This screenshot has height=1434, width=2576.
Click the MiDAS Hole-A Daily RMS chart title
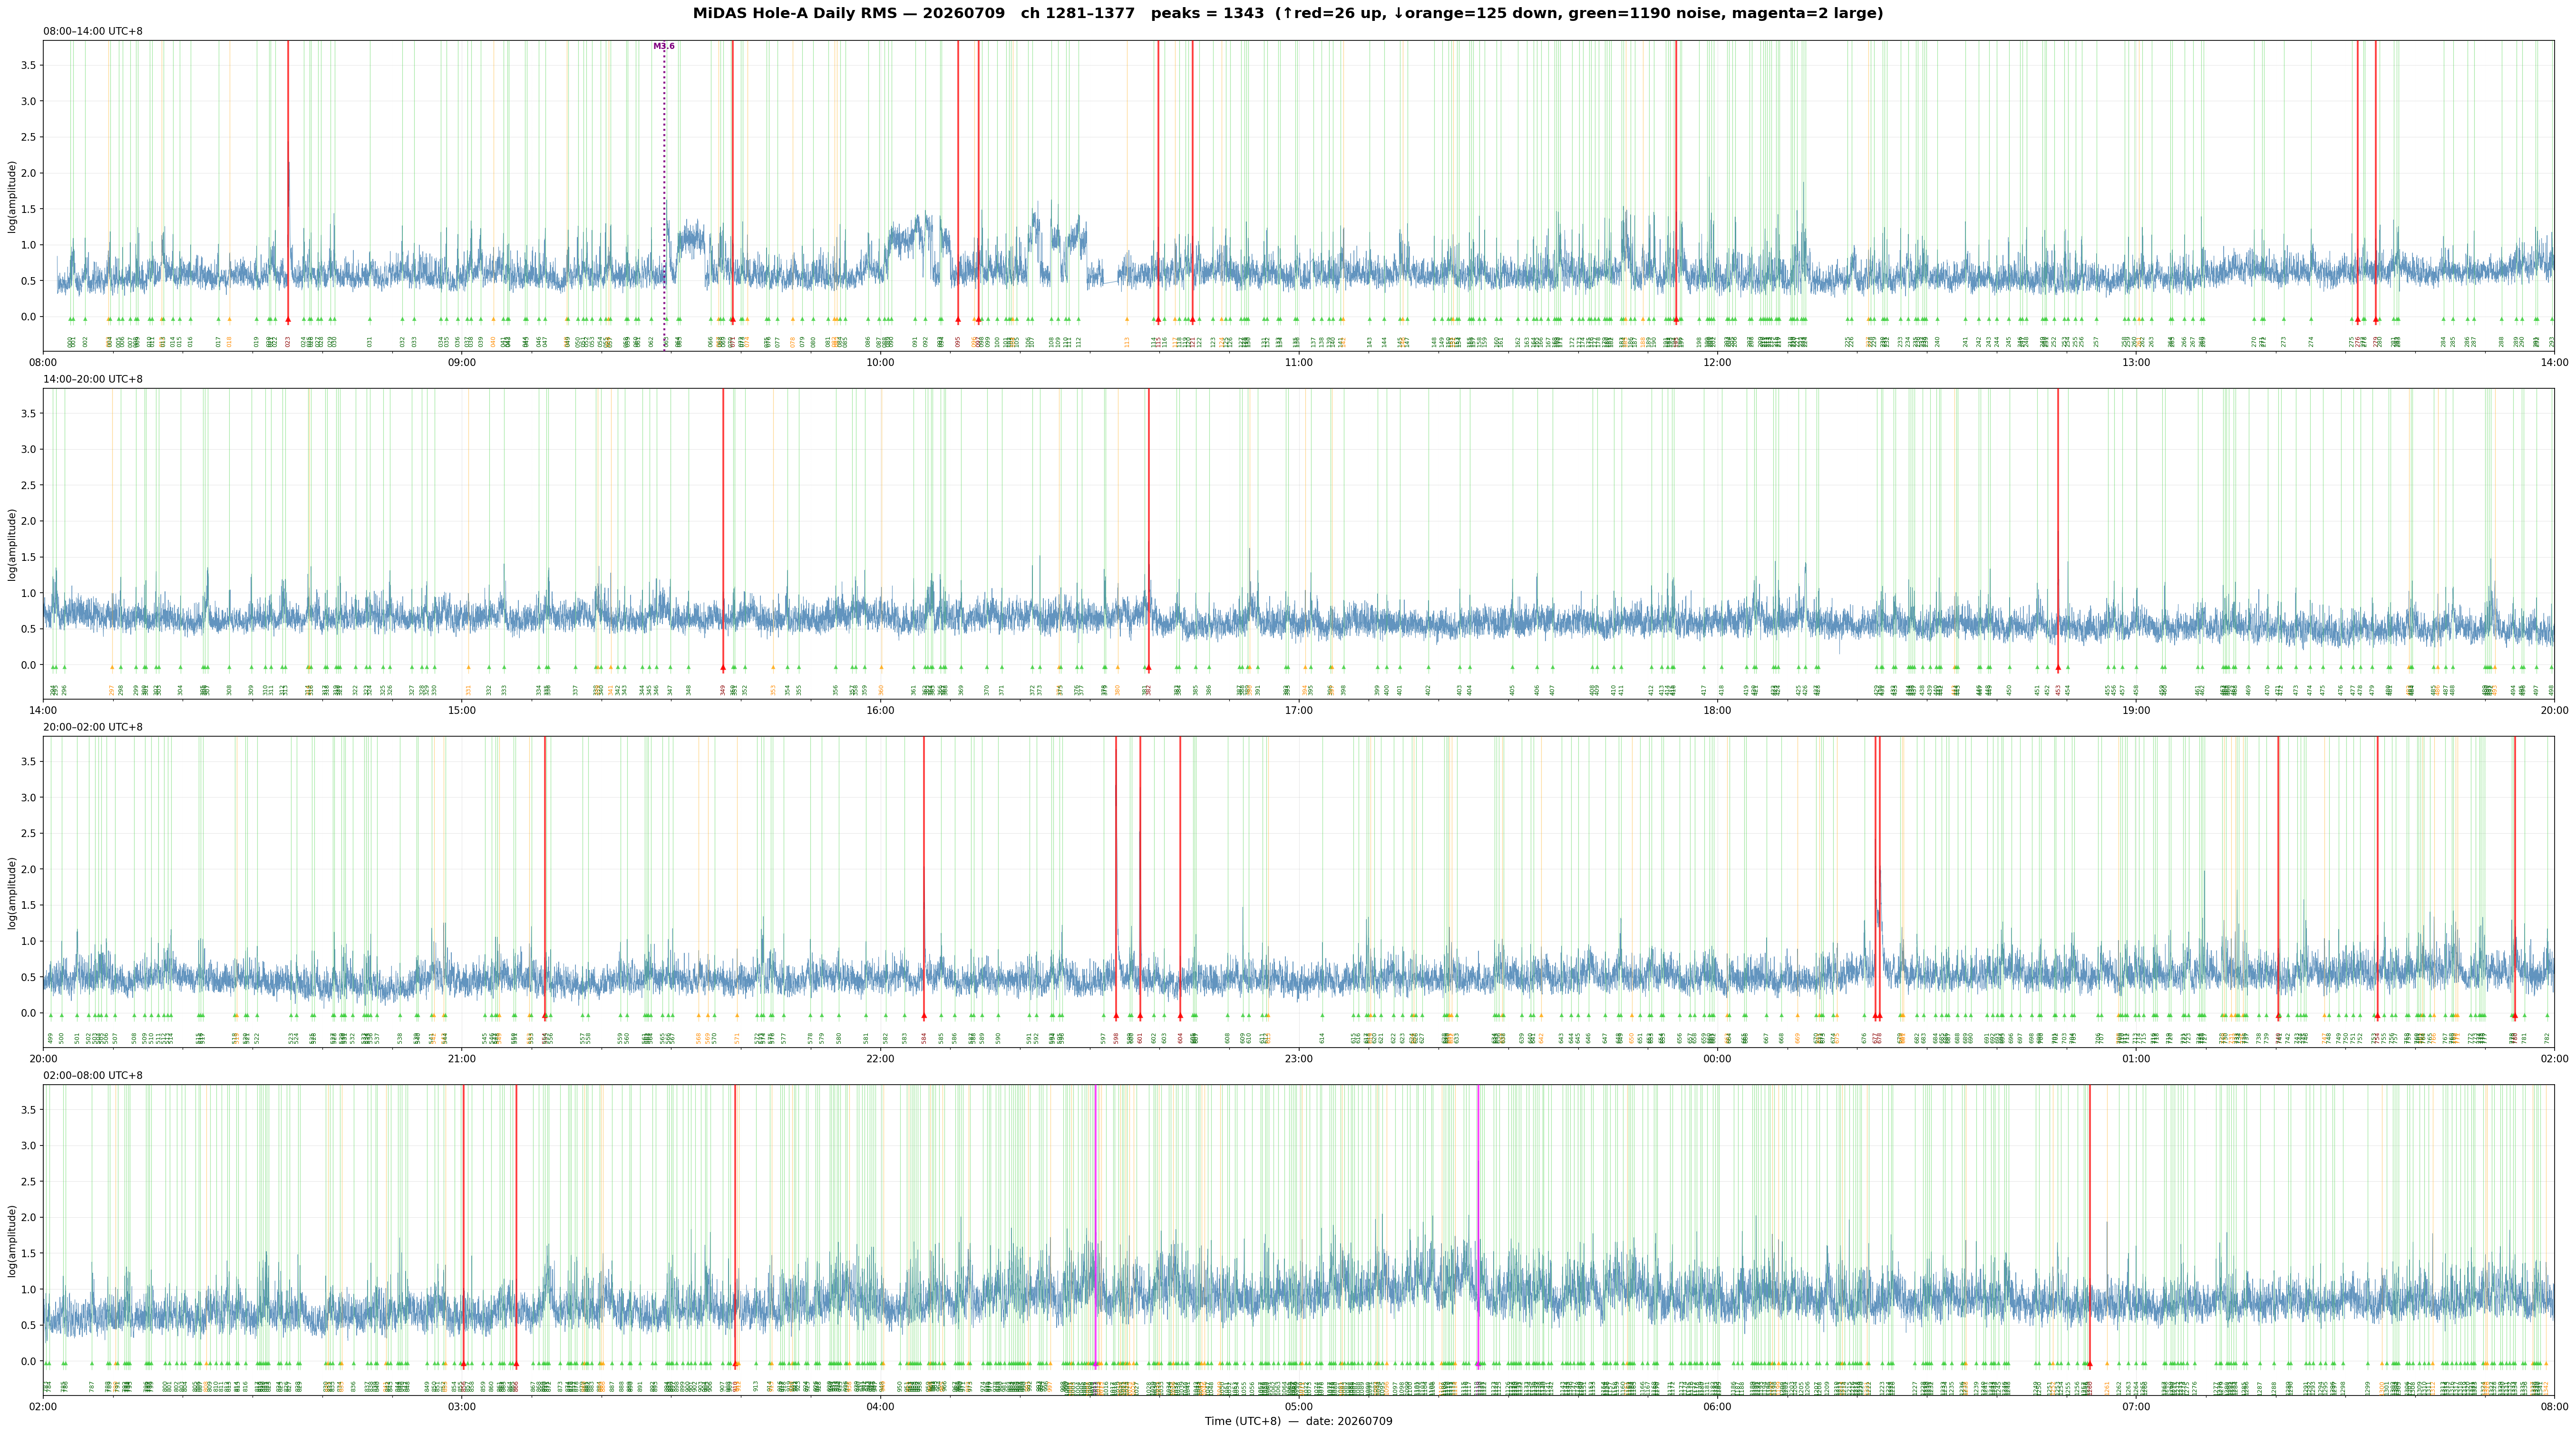tap(1288, 13)
